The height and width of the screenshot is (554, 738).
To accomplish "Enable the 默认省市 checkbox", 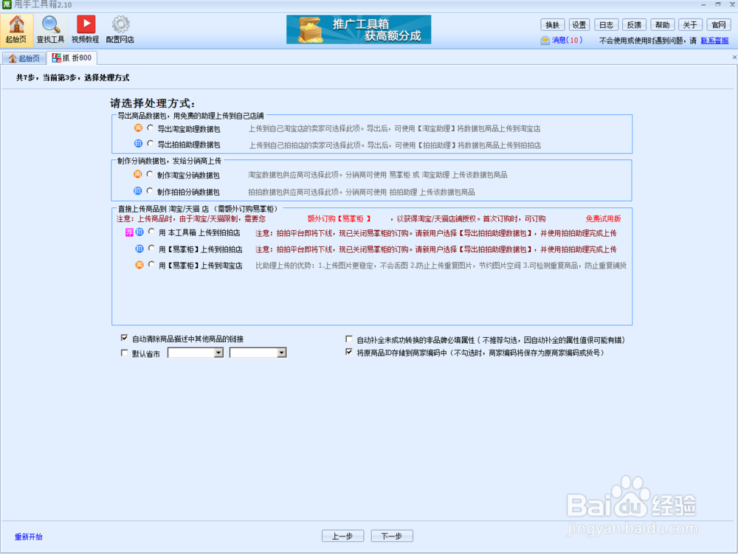I will 125,353.
